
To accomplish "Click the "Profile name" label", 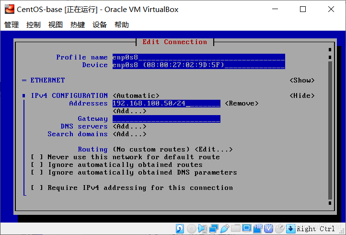I will pos(82,58).
